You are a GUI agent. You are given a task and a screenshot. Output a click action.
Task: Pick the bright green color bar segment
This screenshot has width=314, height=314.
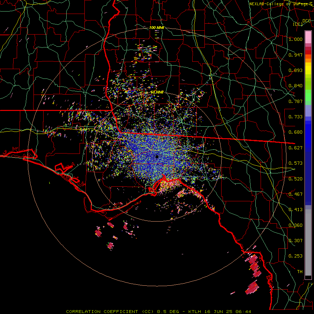click(308, 95)
